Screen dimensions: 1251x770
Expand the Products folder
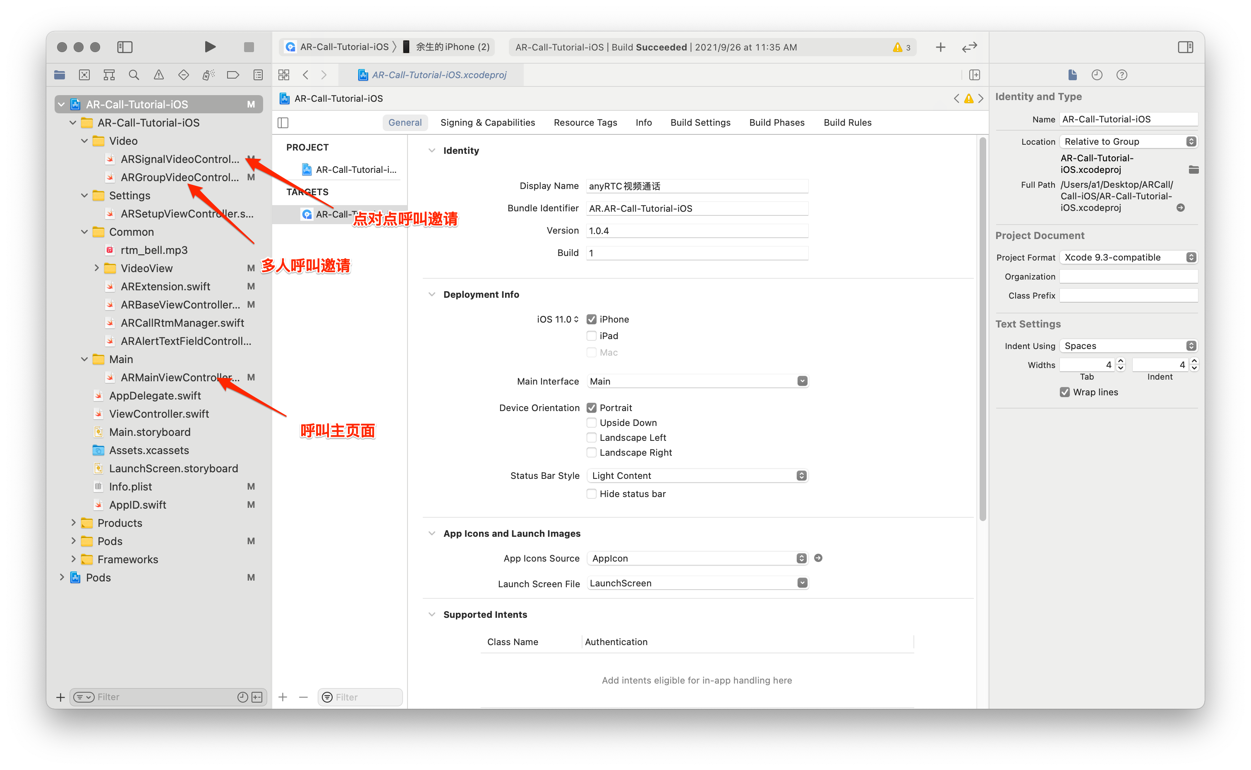tap(73, 523)
